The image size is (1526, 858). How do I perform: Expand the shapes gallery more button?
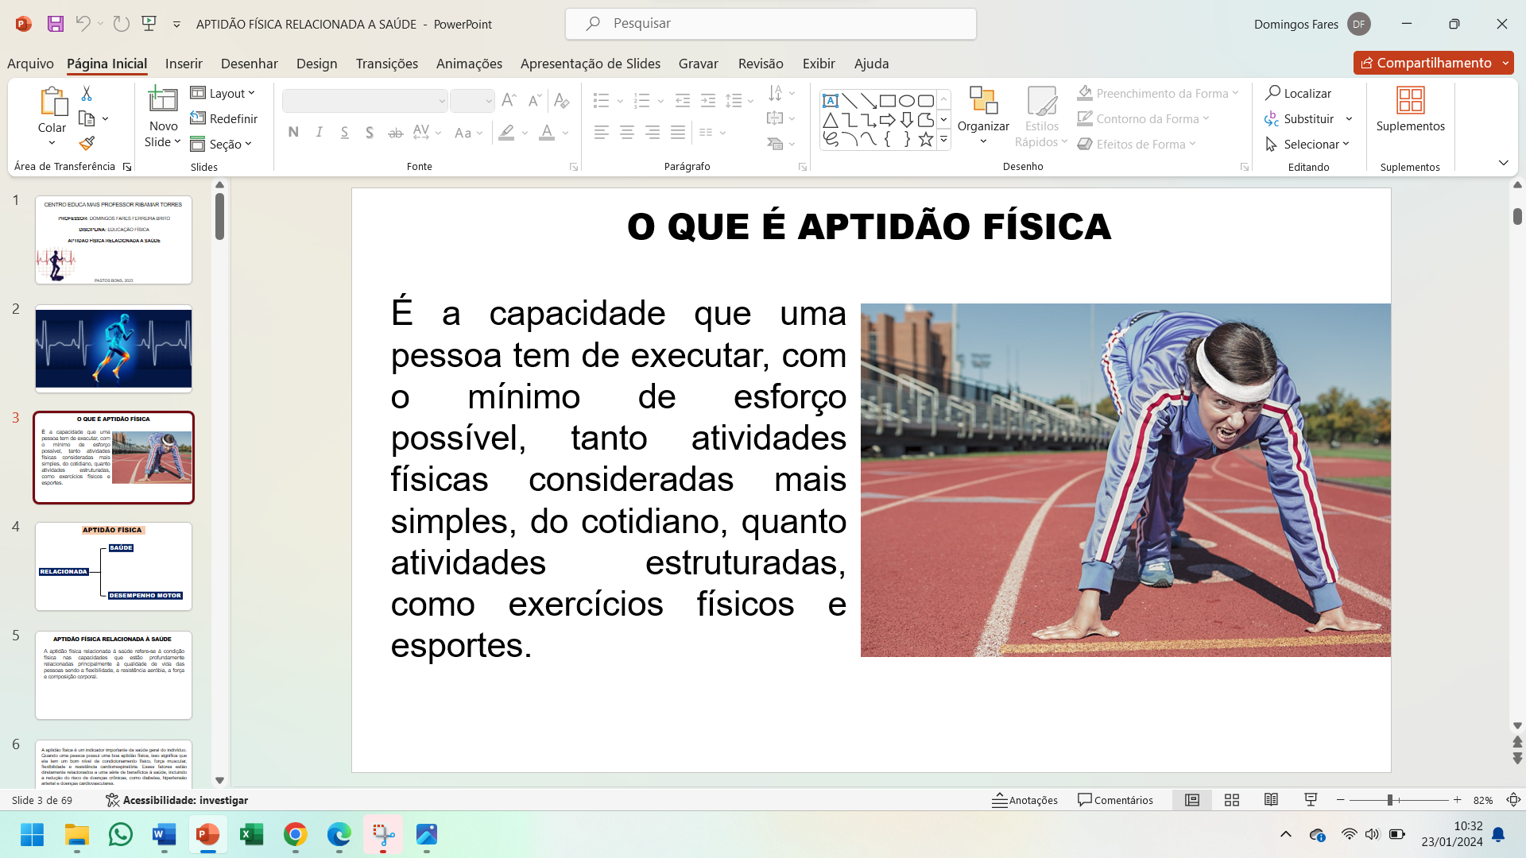coord(943,140)
